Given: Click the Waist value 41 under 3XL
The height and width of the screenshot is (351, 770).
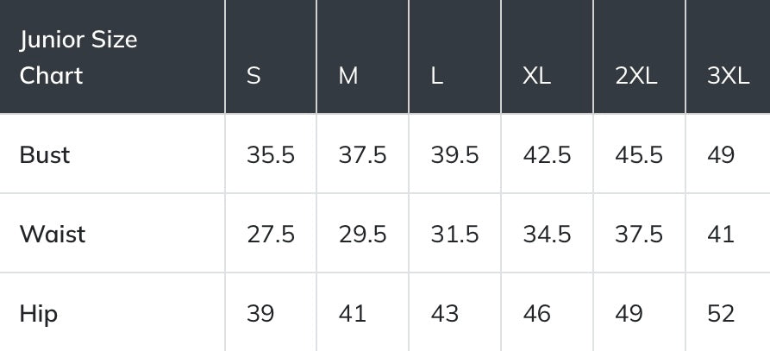Looking at the screenshot, I should click(x=721, y=234).
